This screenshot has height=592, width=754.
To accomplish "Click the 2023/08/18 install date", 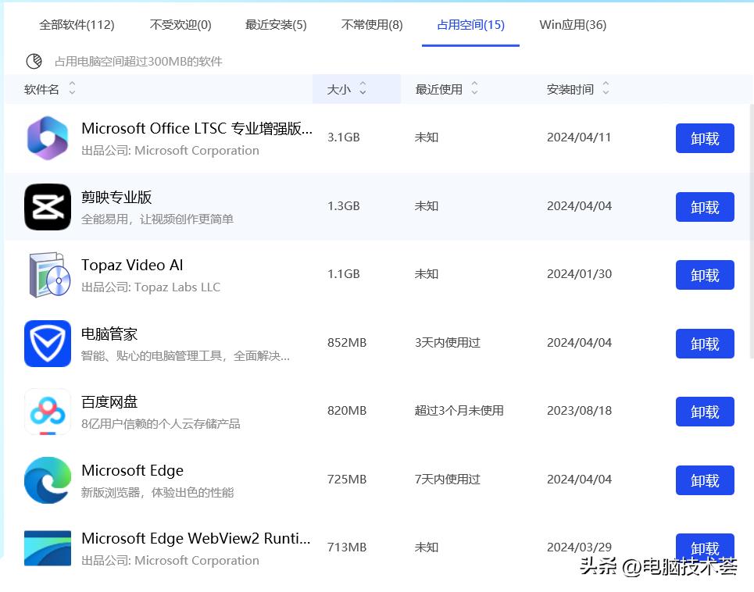I will (x=580, y=411).
